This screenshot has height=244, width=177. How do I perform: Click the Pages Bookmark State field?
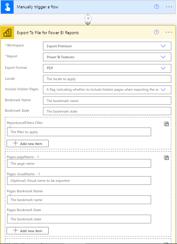tap(79, 219)
